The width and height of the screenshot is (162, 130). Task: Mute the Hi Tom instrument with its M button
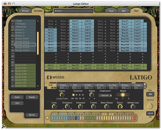(102, 88)
